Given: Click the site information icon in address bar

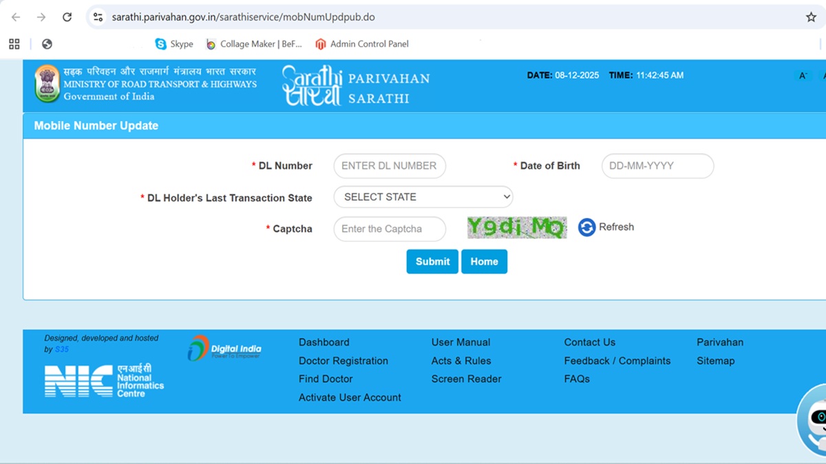Looking at the screenshot, I should pos(98,17).
